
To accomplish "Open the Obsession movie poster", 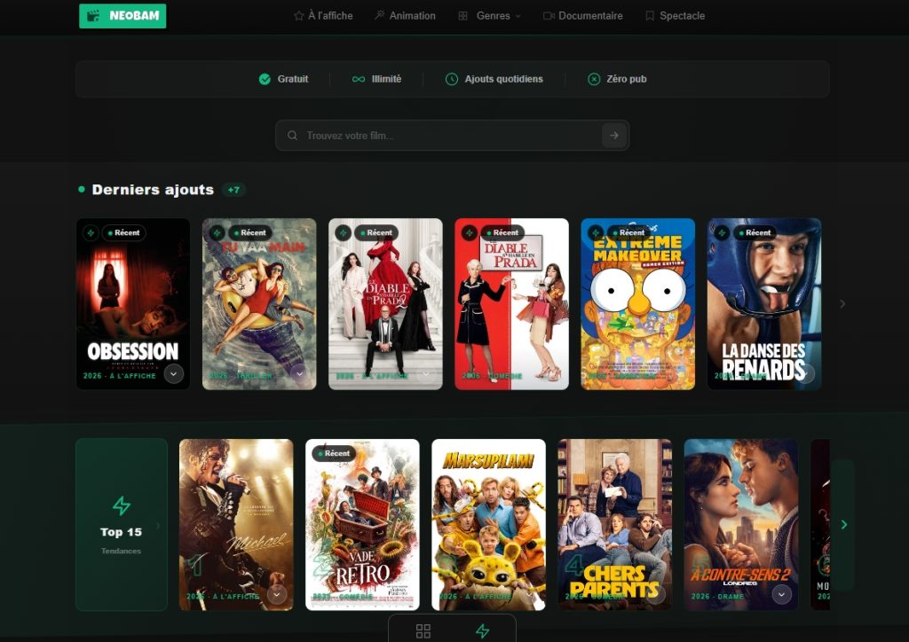I will [133, 304].
